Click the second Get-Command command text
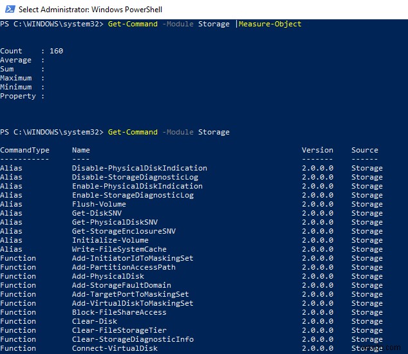 [133, 132]
